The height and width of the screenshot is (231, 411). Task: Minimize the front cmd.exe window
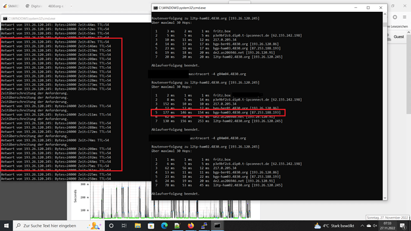click(356, 8)
